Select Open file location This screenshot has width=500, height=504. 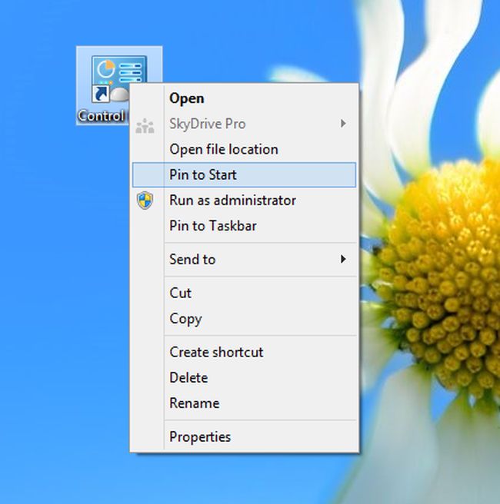244,150
